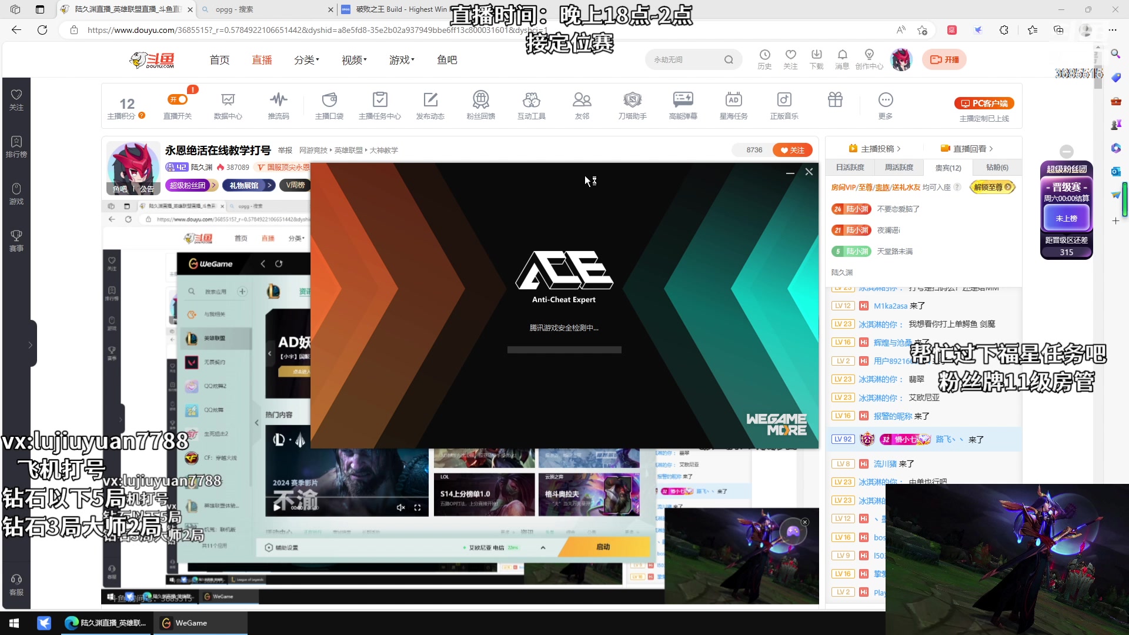Image resolution: width=1129 pixels, height=635 pixels.
Task: Open the 友邻 neighbors icon
Action: pos(582,105)
